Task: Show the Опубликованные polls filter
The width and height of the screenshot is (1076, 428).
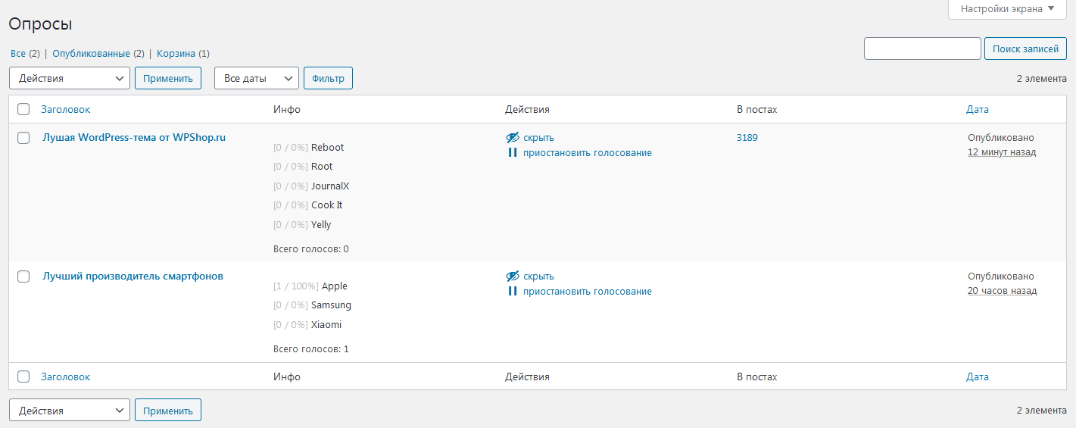Action: coord(91,54)
